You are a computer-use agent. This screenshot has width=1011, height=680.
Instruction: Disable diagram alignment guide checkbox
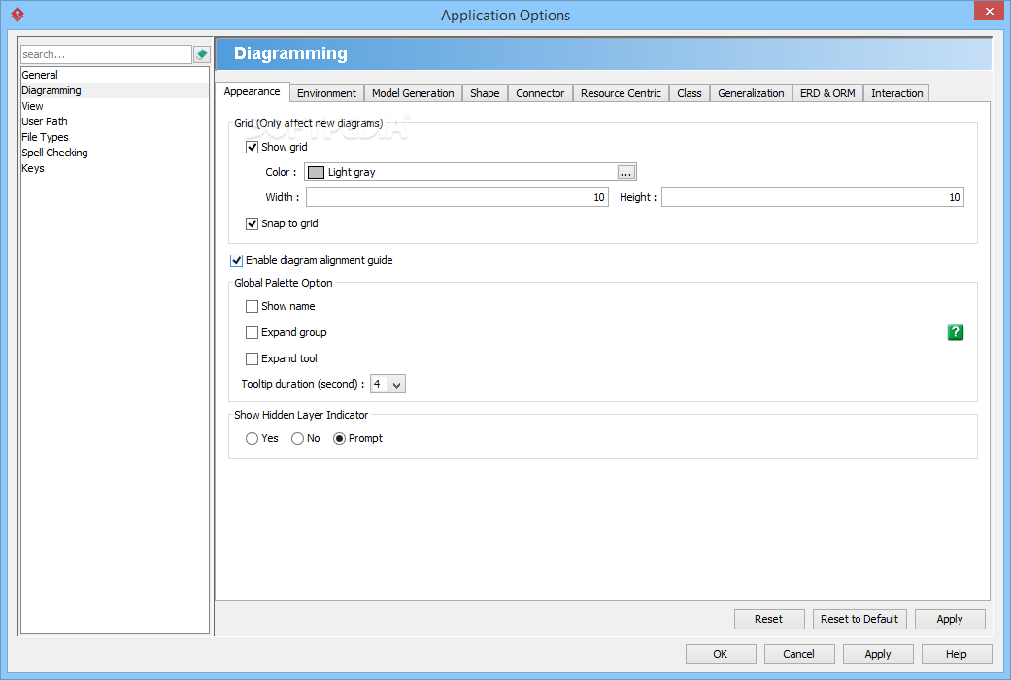(x=237, y=260)
